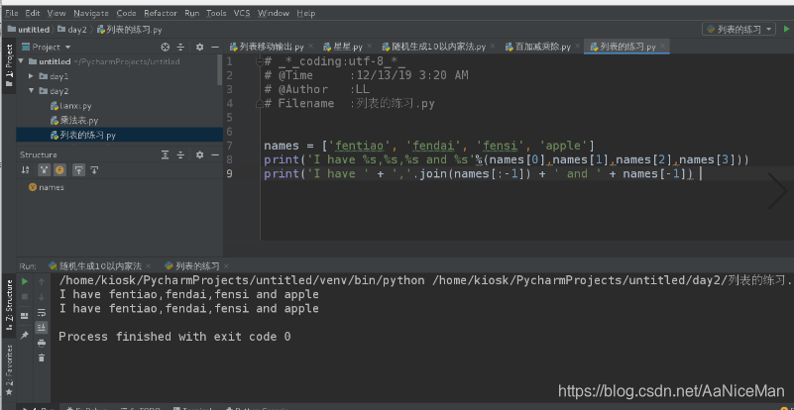Open the Refactor menu
The width and height of the screenshot is (794, 410).
[x=161, y=13]
